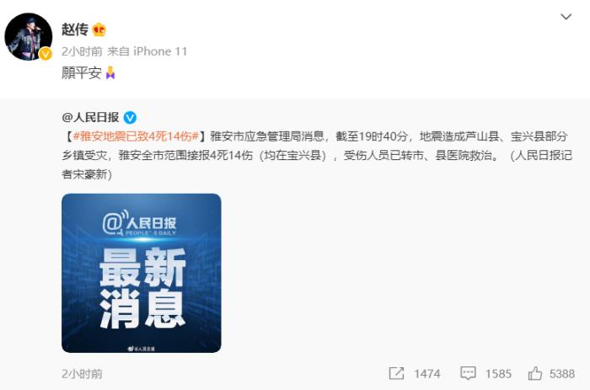Image resolution: width=590 pixels, height=390 pixels.
Task: Click the like count 5388
Action: click(562, 374)
